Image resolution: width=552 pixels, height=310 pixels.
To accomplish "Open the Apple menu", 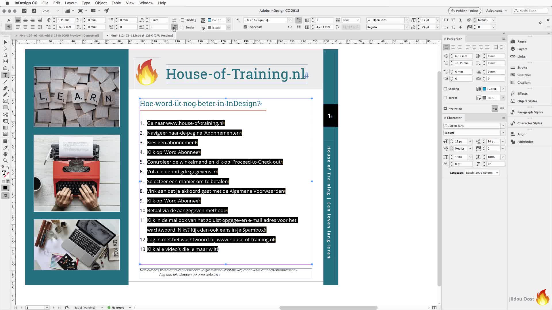I will (7, 3).
